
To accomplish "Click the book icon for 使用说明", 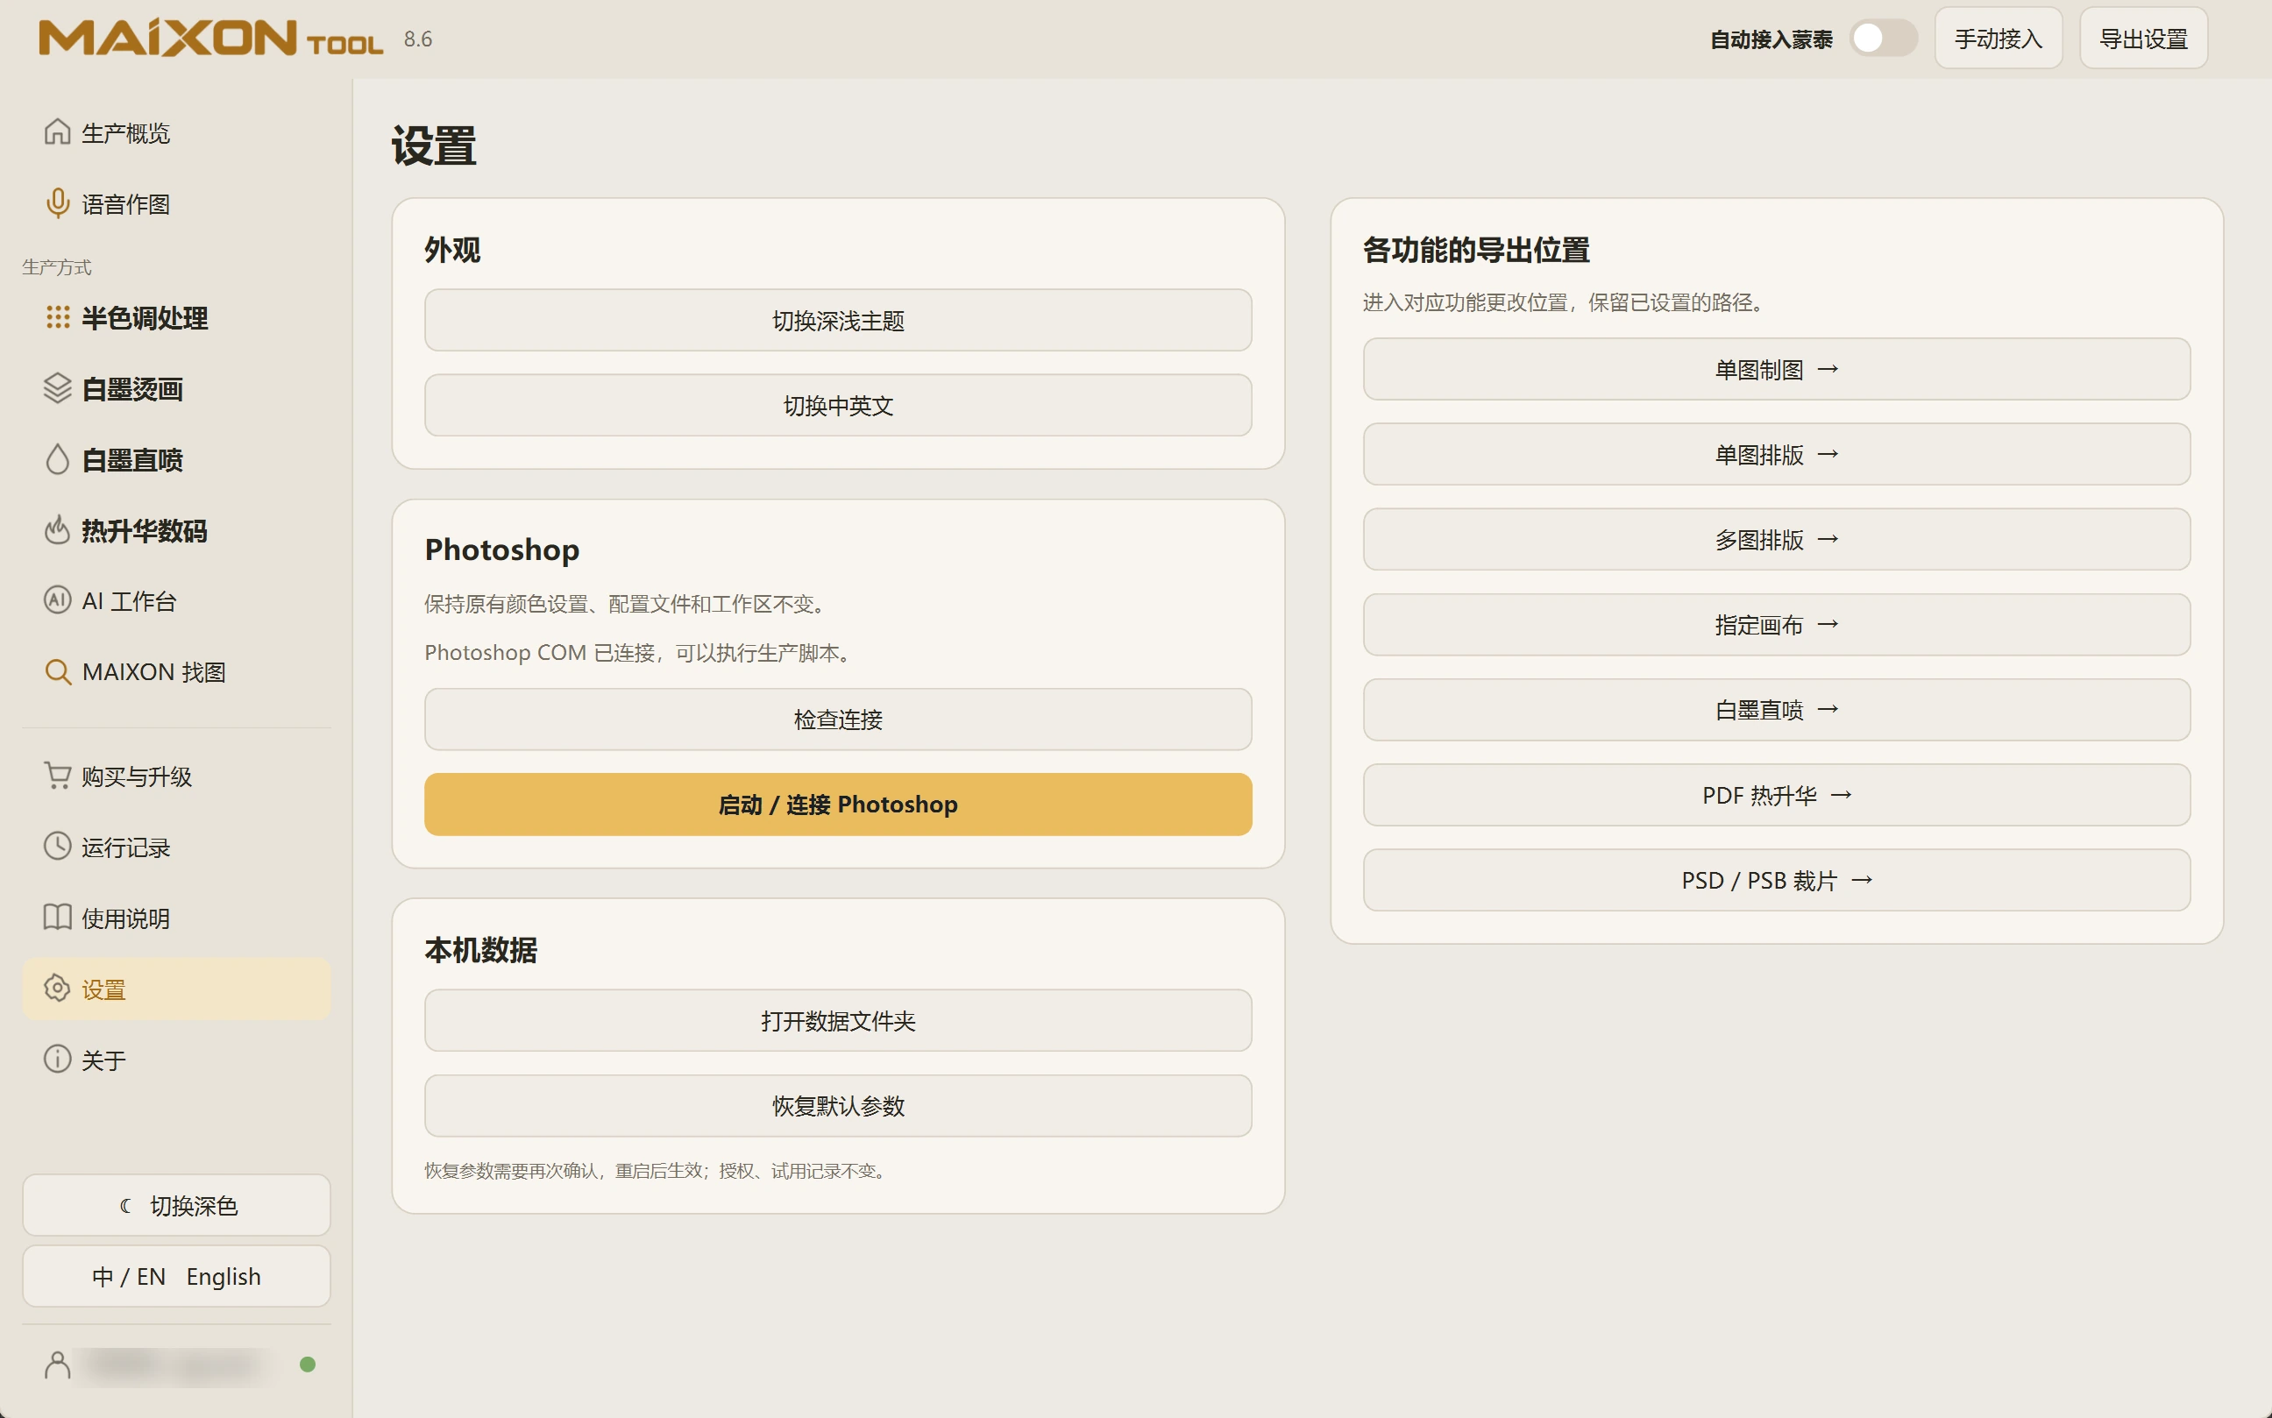I will (57, 918).
